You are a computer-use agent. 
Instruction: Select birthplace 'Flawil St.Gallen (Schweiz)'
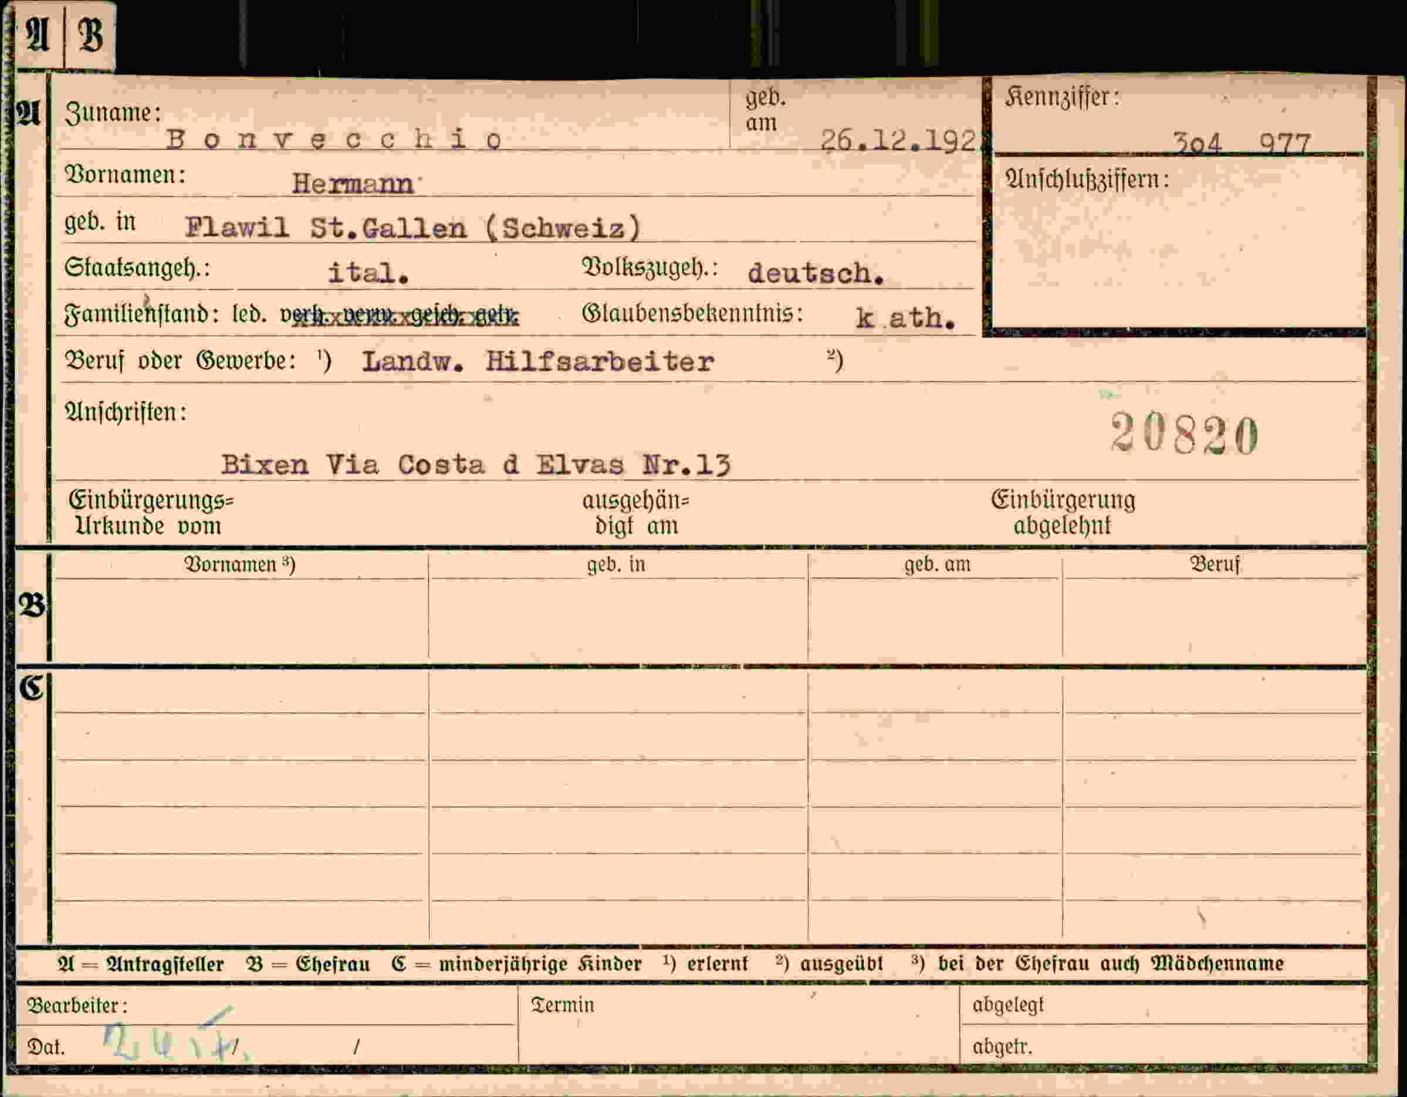(413, 228)
